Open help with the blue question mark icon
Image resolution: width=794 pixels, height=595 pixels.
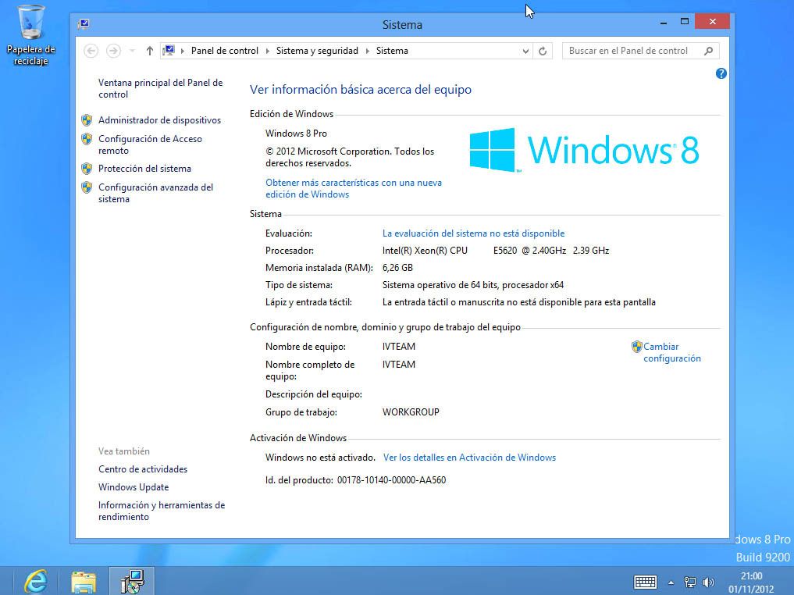coord(721,74)
